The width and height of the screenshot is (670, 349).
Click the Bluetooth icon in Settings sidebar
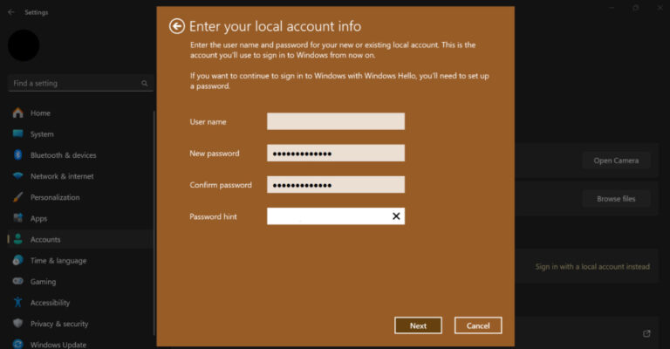[x=18, y=154]
